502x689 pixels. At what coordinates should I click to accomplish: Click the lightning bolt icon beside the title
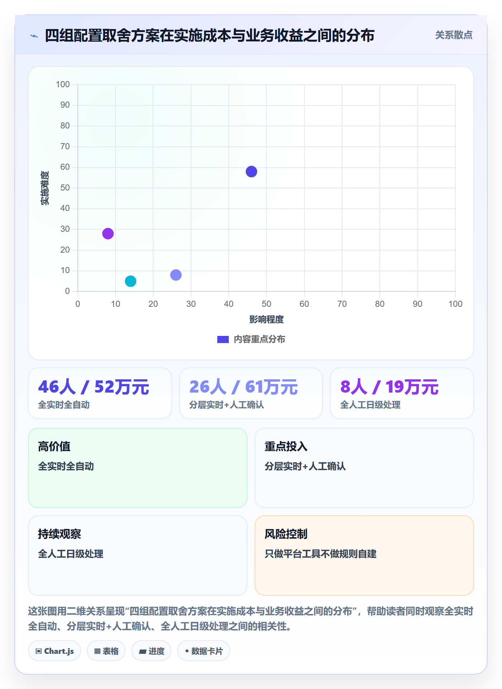tap(34, 36)
